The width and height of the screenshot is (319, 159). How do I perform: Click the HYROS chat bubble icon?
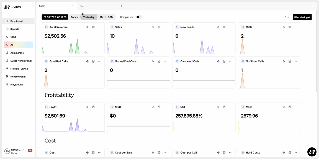(x=312, y=152)
